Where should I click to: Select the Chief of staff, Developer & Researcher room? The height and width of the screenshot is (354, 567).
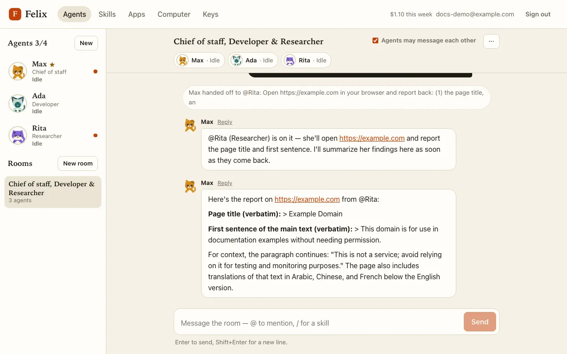[x=53, y=192]
